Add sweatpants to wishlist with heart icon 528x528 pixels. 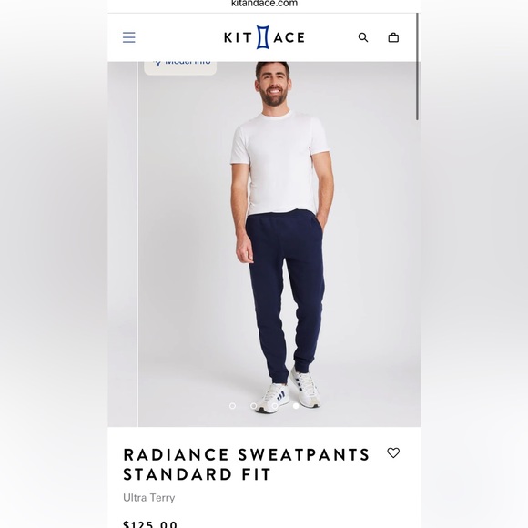(x=393, y=453)
